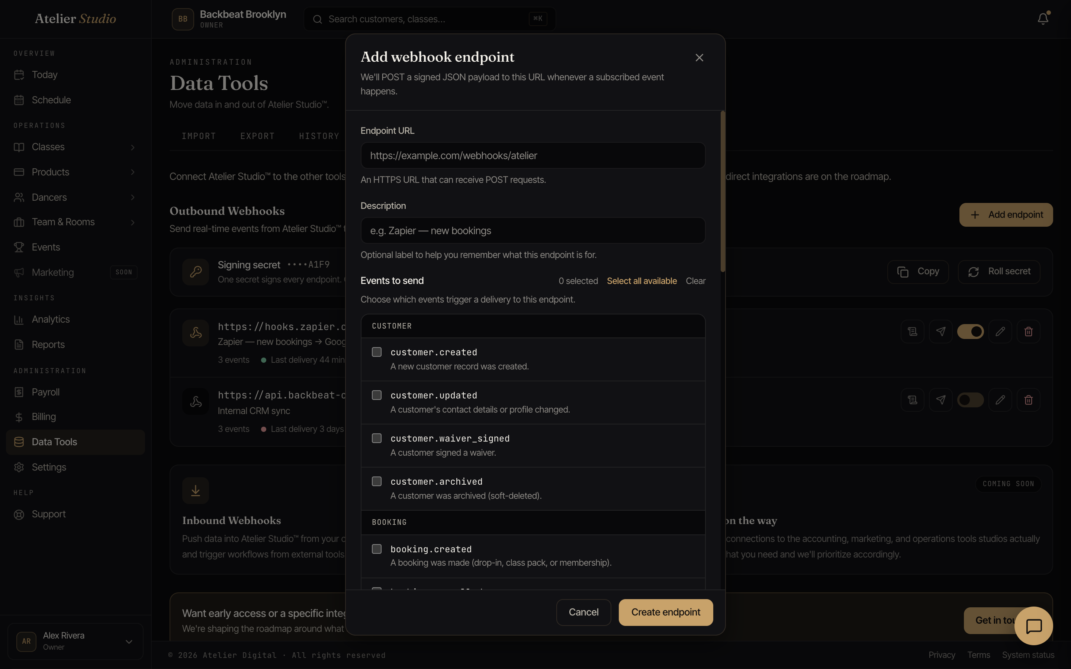
Task: Select the Data Tools database icon
Action: tap(19, 442)
